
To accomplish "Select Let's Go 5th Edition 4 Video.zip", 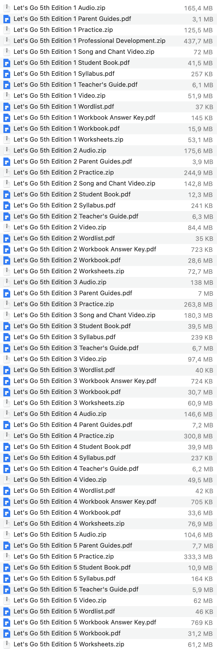I will [x=108, y=480].
